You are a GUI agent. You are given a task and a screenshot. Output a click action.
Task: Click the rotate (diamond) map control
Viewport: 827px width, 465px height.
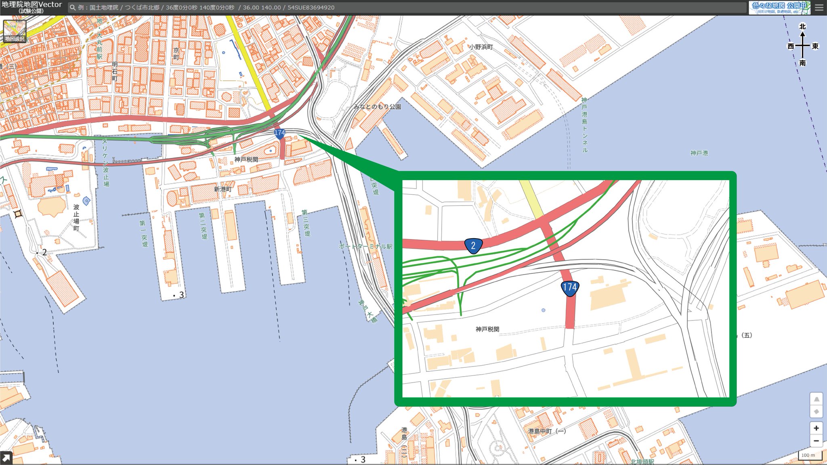(816, 412)
